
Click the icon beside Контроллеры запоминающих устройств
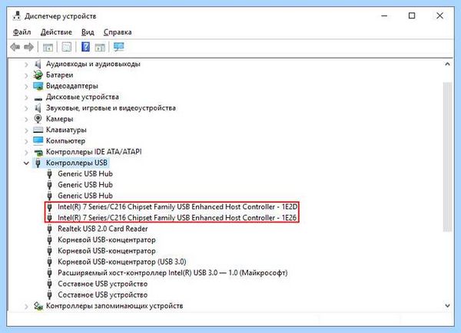pos(38,306)
